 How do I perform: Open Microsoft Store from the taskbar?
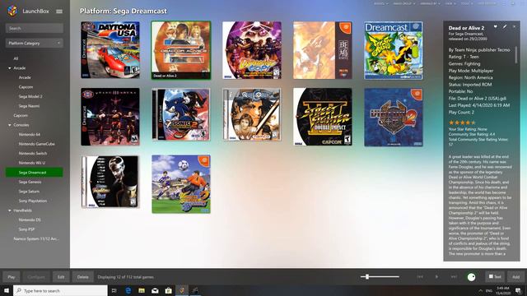pos(168,290)
